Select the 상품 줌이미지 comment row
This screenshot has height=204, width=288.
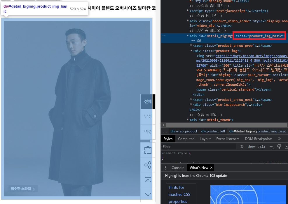210,6
